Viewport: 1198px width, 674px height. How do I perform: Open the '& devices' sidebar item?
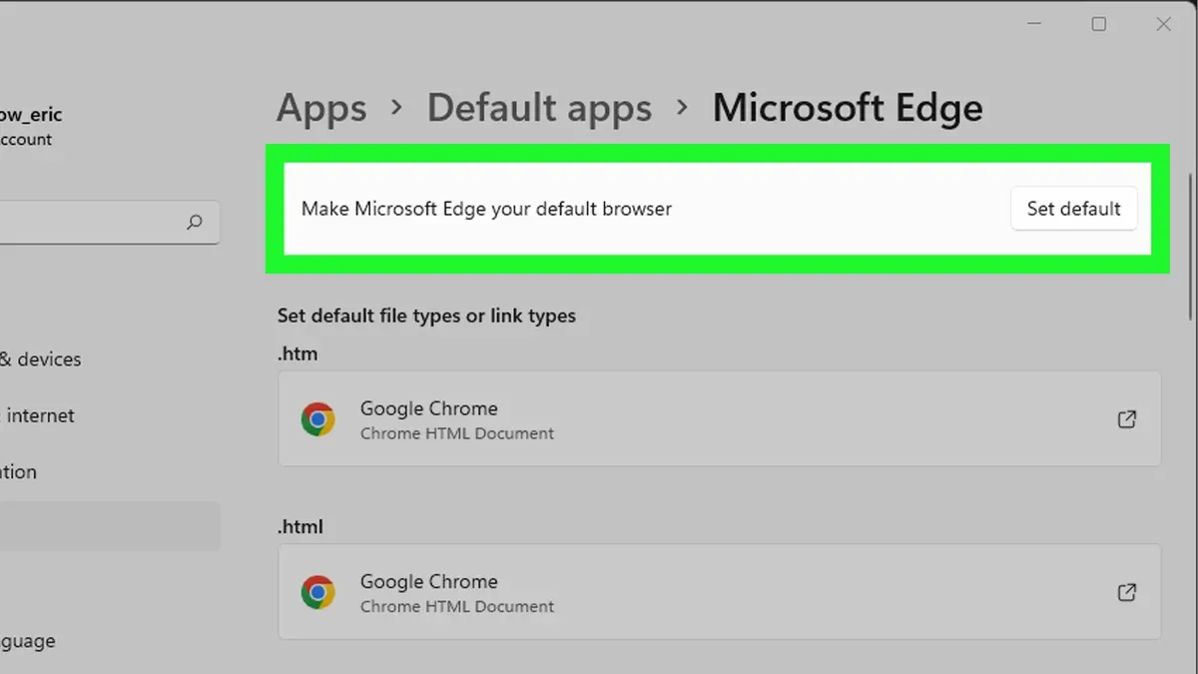(40, 359)
